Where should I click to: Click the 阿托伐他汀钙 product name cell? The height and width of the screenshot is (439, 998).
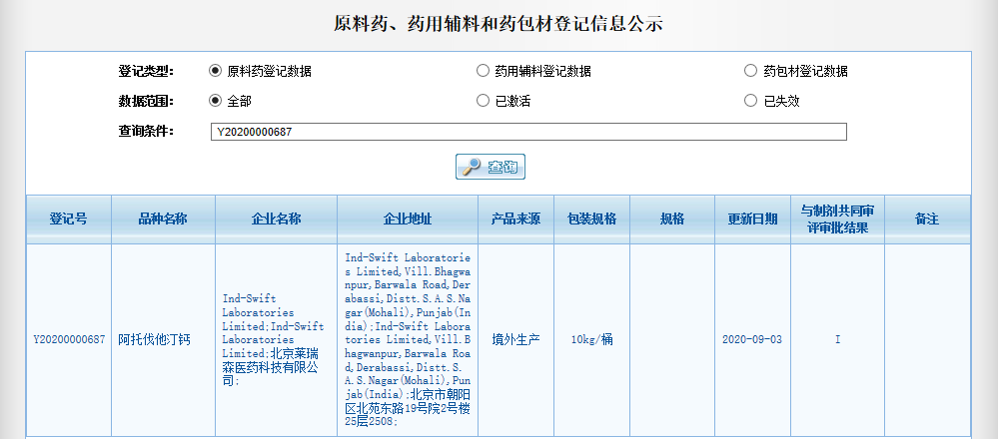[163, 340]
